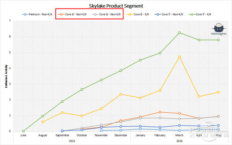Click the yellow Core i5 K/X August marker

(43, 122)
